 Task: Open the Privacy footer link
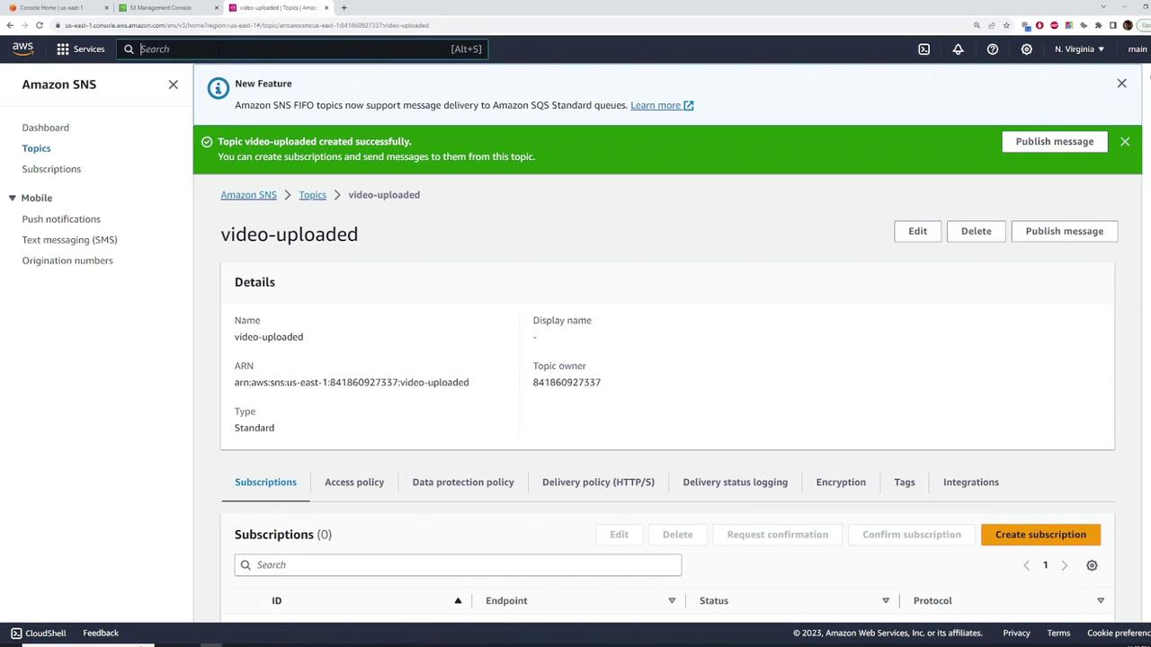(x=1016, y=633)
